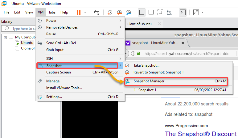Close the Clone of Ubuntu tab
Image resolution: width=238 pixels, height=138 pixels.
click(159, 24)
